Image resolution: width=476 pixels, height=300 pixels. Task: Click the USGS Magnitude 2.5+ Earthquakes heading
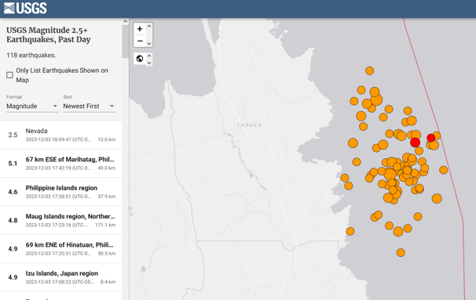click(x=49, y=34)
